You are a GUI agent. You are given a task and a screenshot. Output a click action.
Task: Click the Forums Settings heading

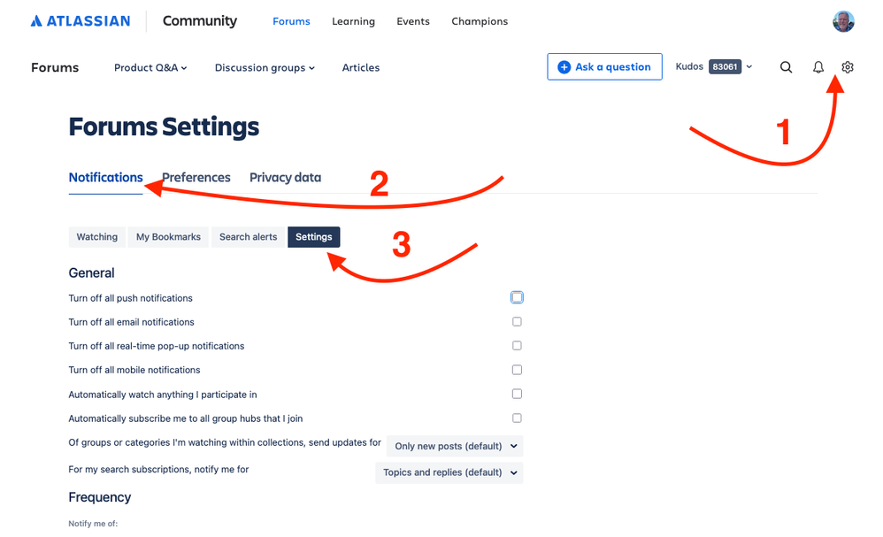164,127
